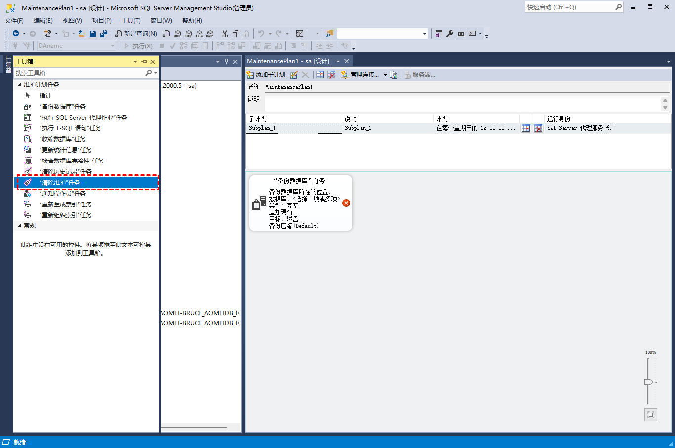Toggle auto-hide pin on 工具箱 panel
The height and width of the screenshot is (448, 675).
[144, 62]
